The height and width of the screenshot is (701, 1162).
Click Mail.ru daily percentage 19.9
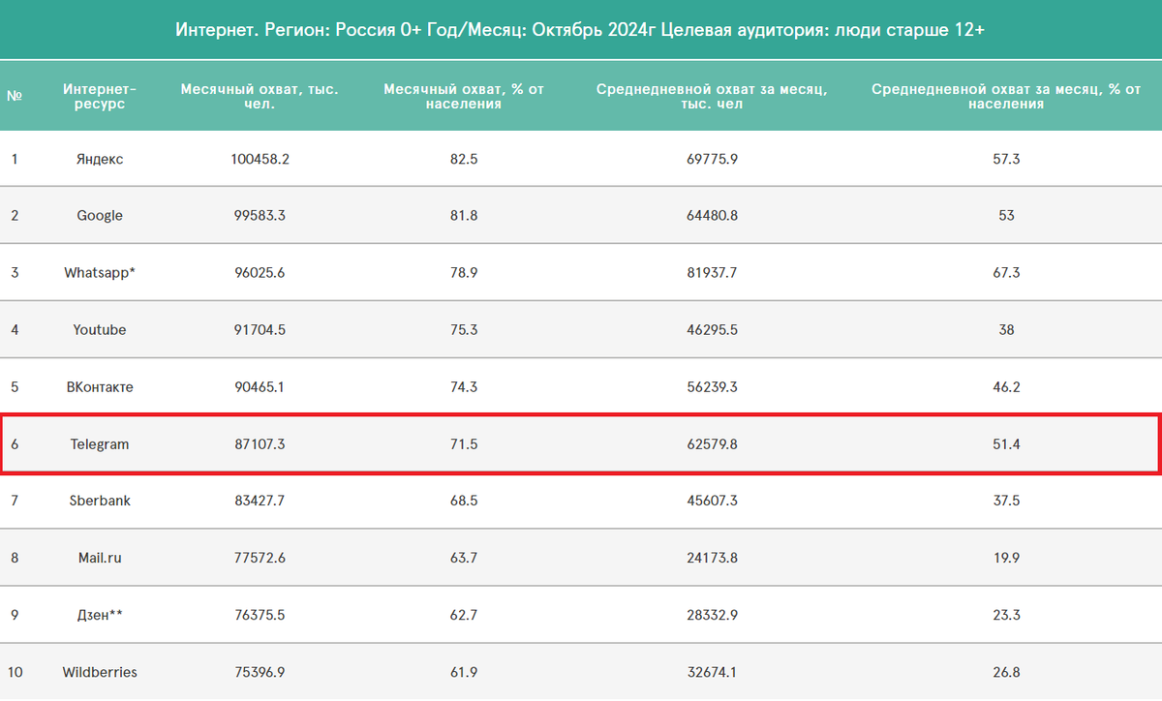pyautogui.click(x=1006, y=558)
